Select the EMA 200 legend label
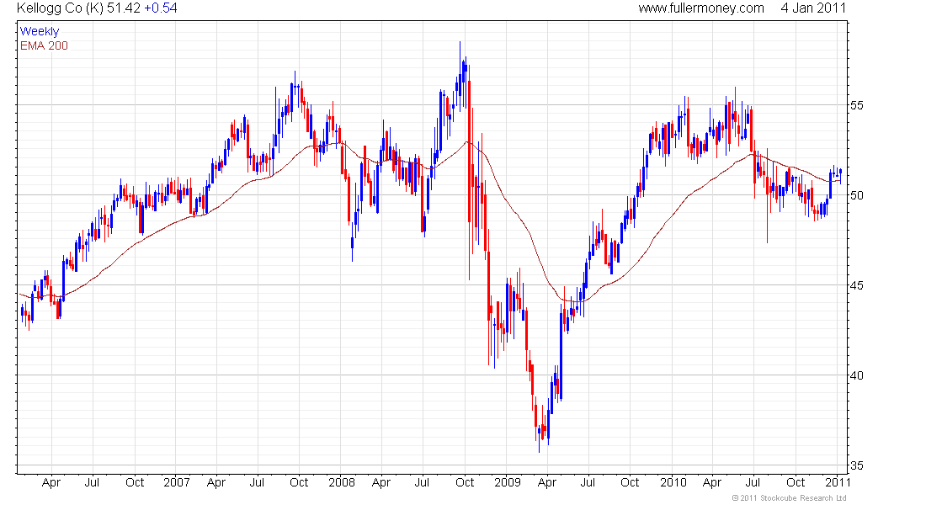 [45, 45]
